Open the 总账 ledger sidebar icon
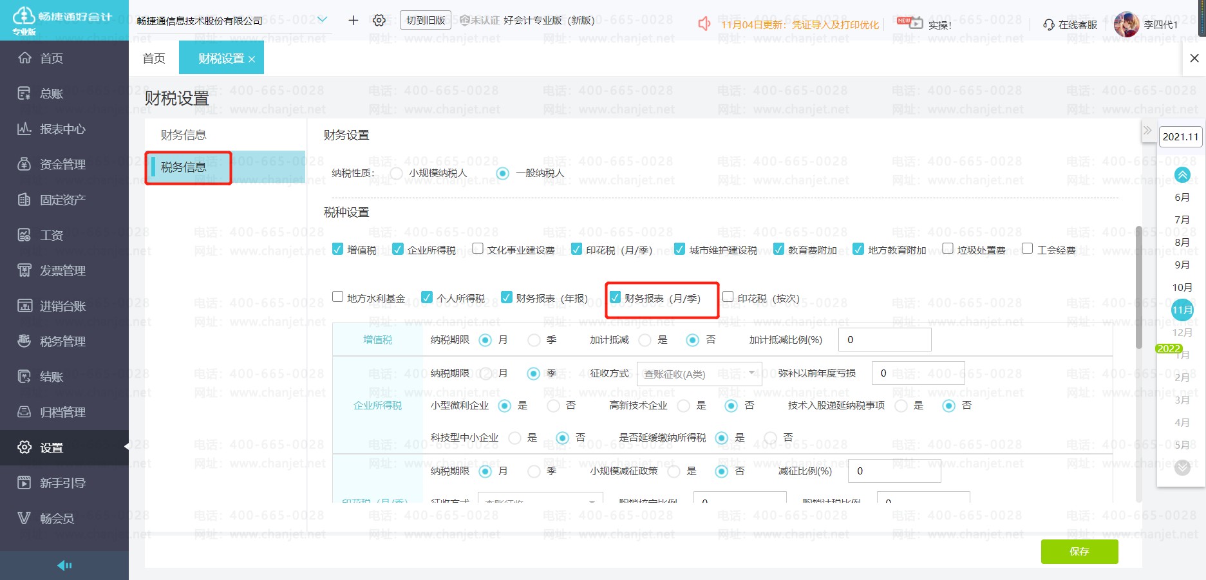 24,94
